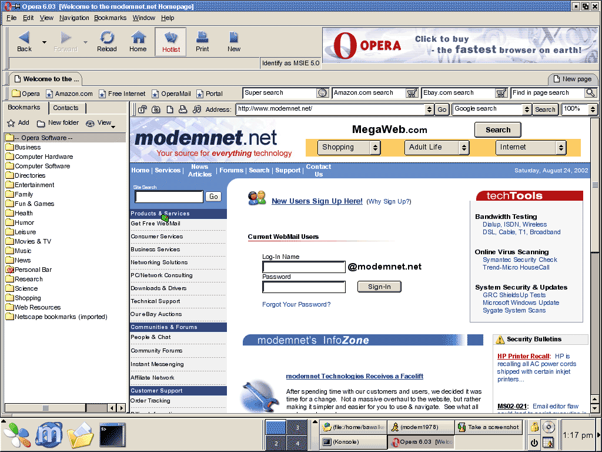Open the Bookmarks menu
The height and width of the screenshot is (452, 602).
110,18
